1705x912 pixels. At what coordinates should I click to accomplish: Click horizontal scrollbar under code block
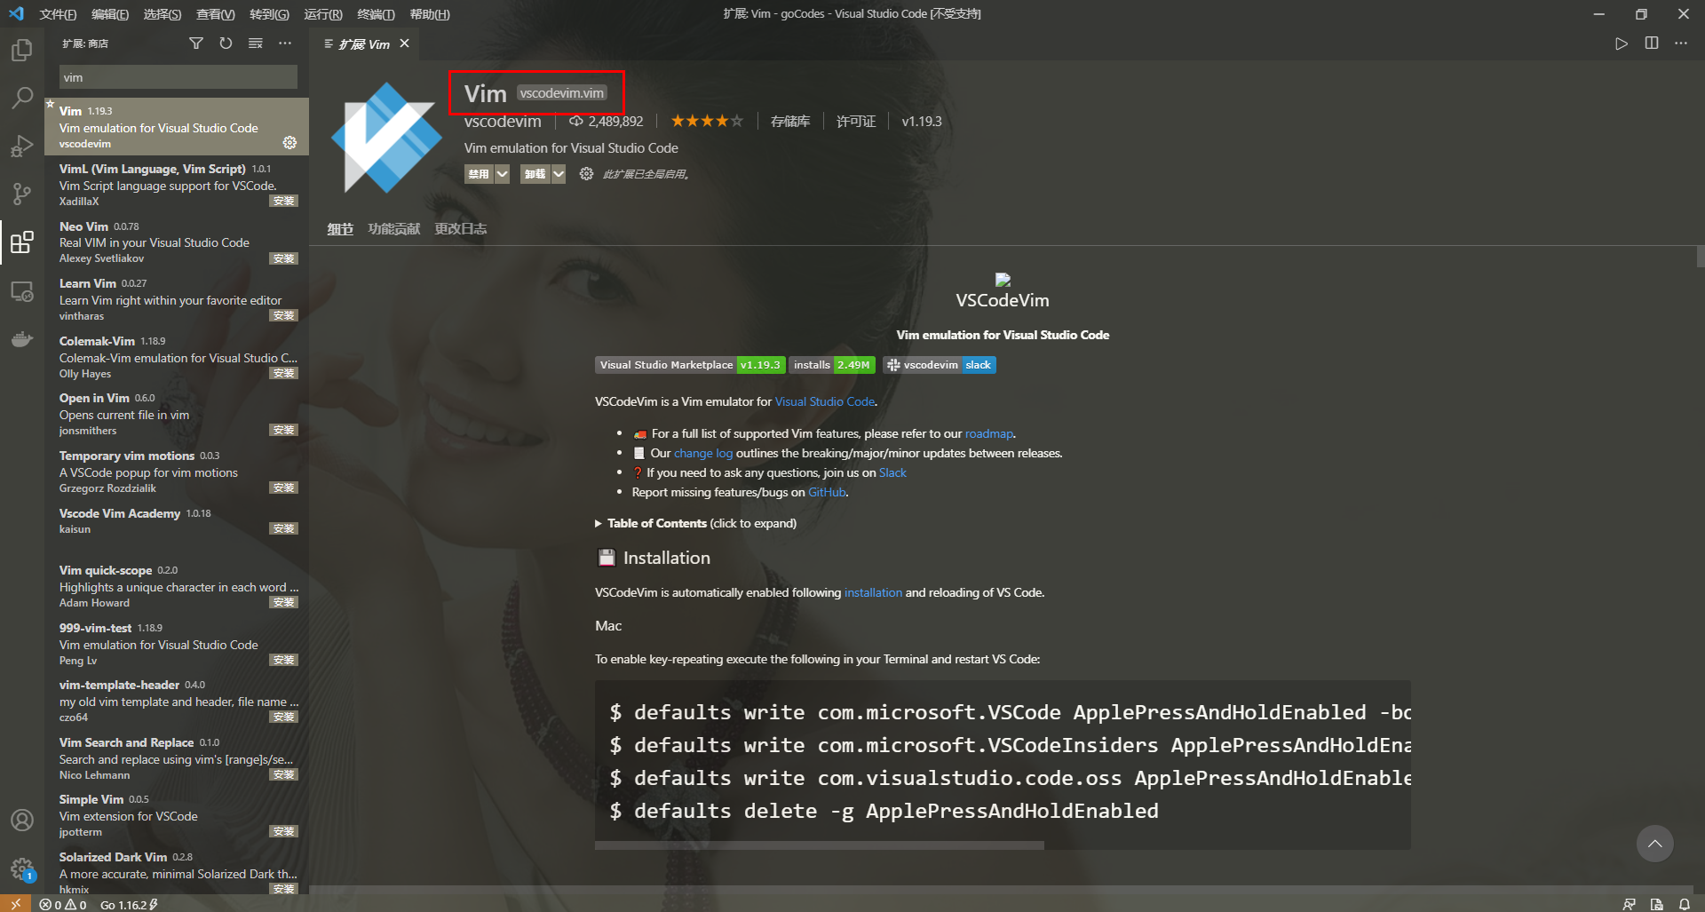(x=820, y=845)
